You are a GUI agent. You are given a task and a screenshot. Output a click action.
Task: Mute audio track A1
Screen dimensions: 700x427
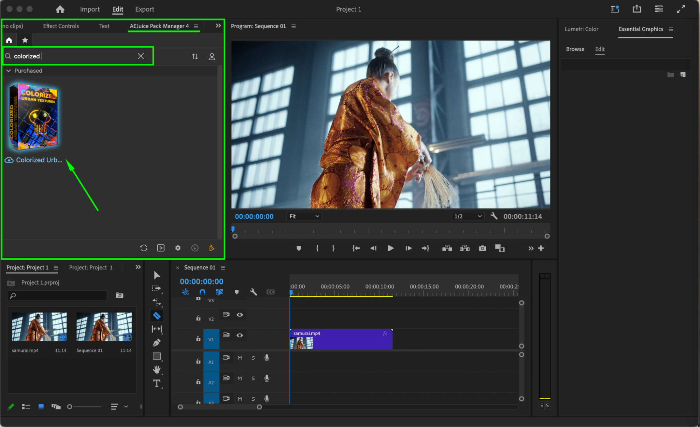[240, 358]
